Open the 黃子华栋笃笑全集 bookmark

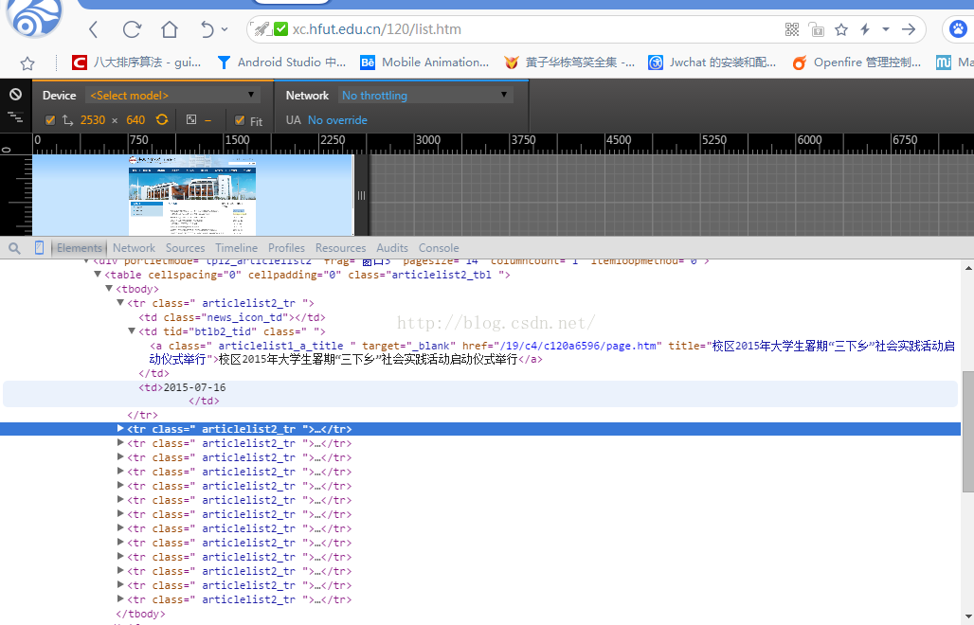click(569, 62)
